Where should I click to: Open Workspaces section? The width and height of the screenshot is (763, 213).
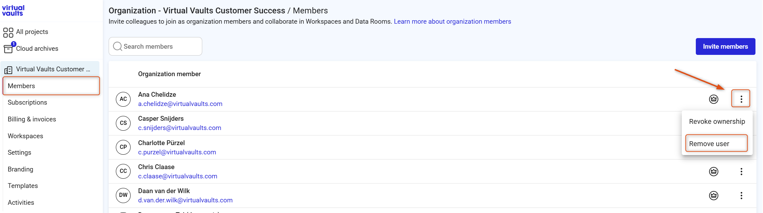coord(25,136)
